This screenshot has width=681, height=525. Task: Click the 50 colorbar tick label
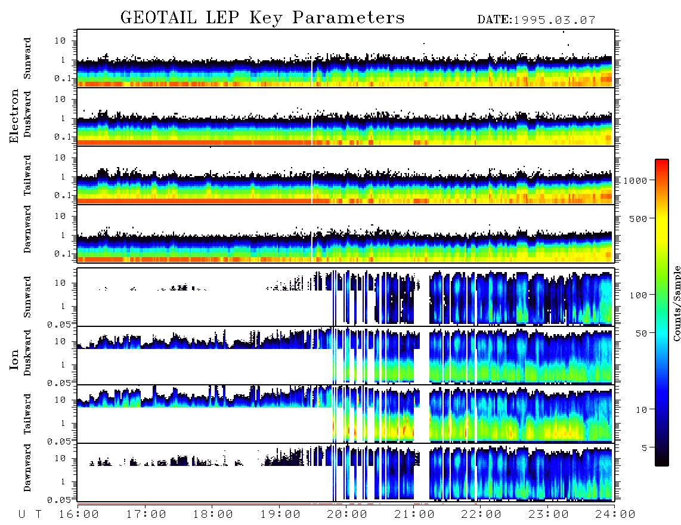(x=641, y=333)
